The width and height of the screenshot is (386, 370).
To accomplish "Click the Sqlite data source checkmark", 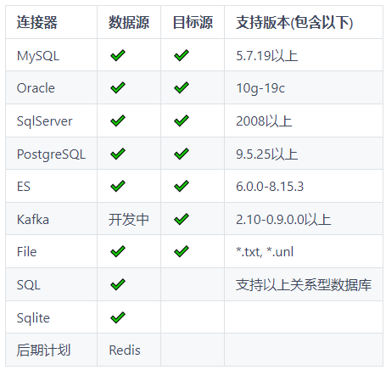I will pos(118,317).
